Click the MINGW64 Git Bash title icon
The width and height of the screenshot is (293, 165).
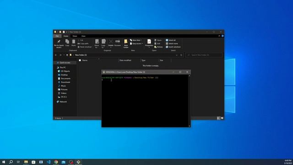[104, 72]
